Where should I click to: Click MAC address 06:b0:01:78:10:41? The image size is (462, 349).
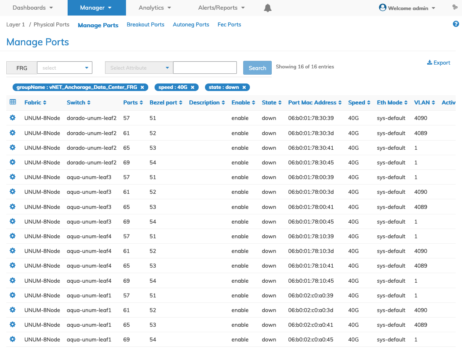311,266
